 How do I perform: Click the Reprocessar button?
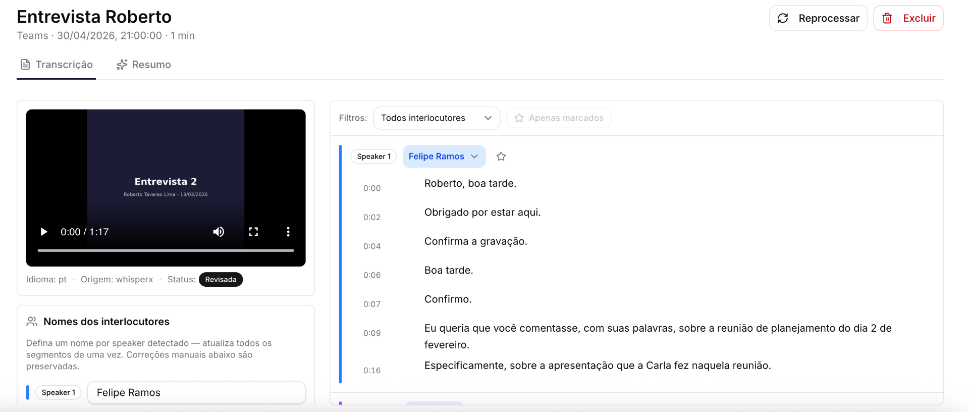click(x=818, y=18)
